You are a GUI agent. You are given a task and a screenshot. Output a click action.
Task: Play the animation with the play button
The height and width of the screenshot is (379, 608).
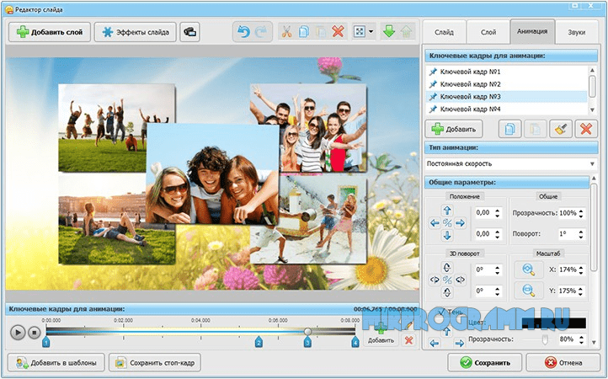[x=18, y=333]
